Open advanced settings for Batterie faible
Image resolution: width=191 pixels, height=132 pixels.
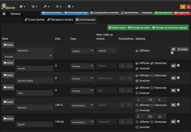(173, 78)
